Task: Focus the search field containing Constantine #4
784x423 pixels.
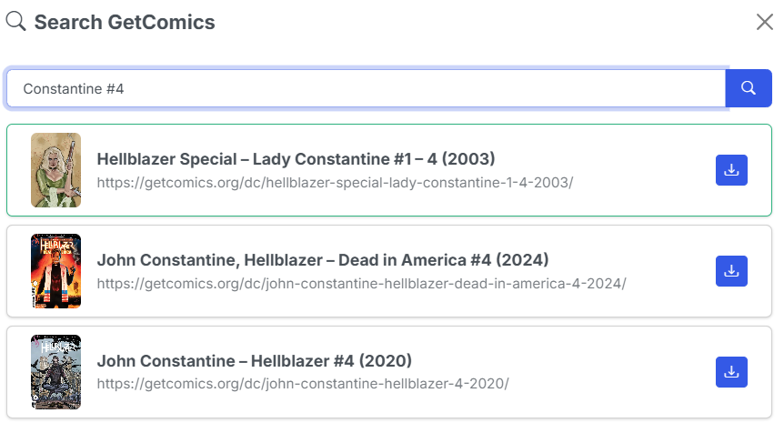Action: (x=364, y=88)
